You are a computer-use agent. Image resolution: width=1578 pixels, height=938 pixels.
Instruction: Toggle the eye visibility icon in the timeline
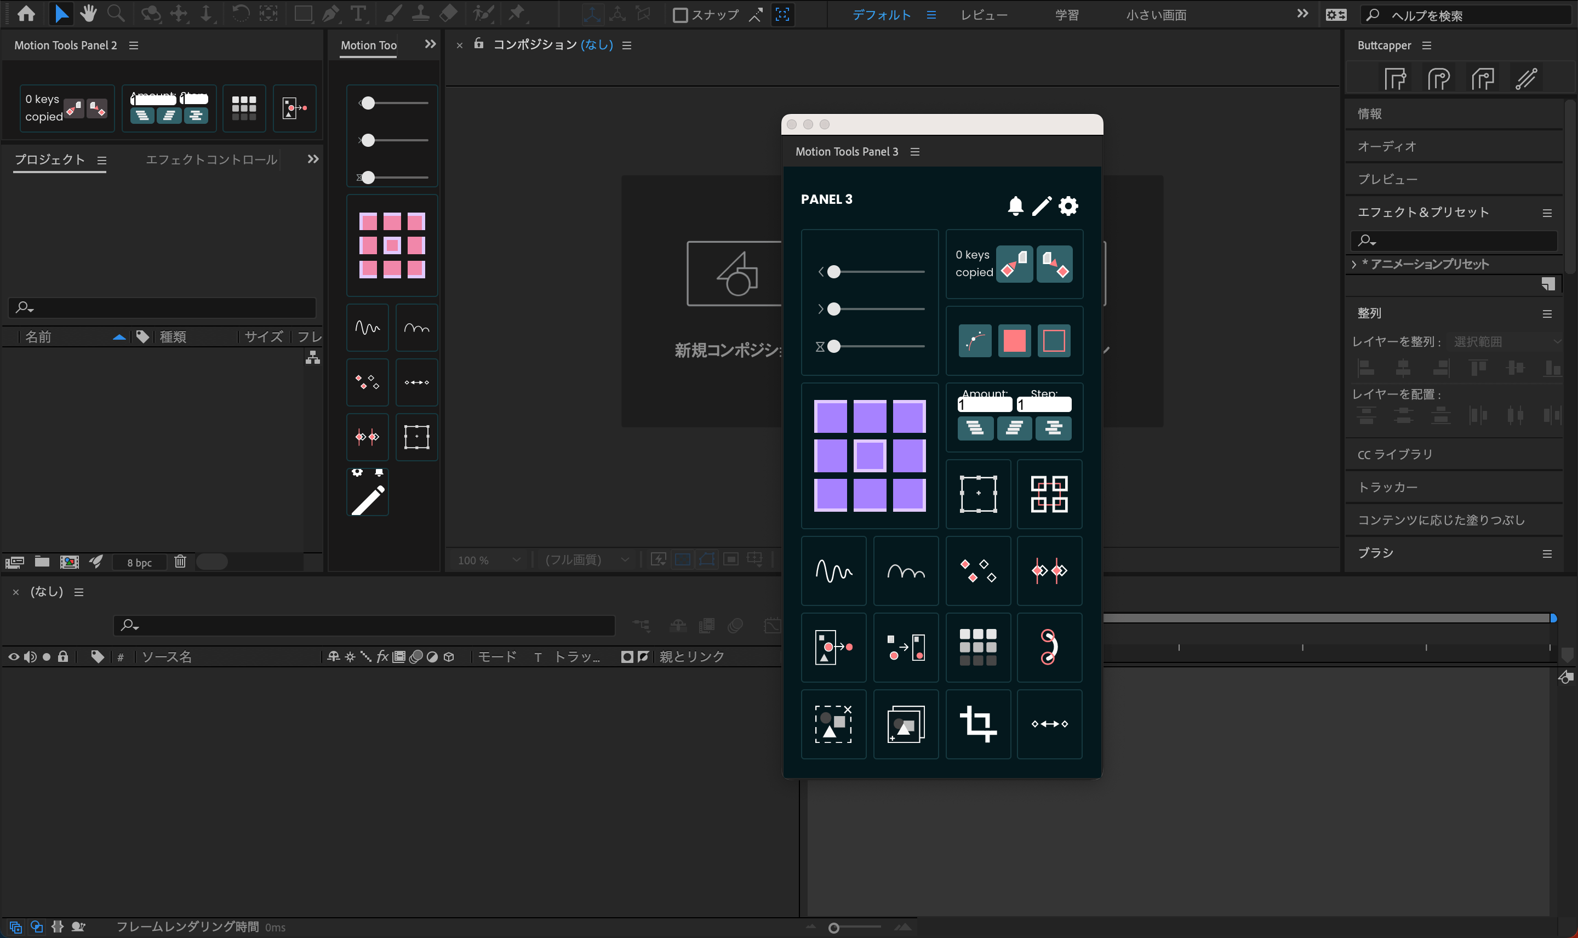point(14,657)
